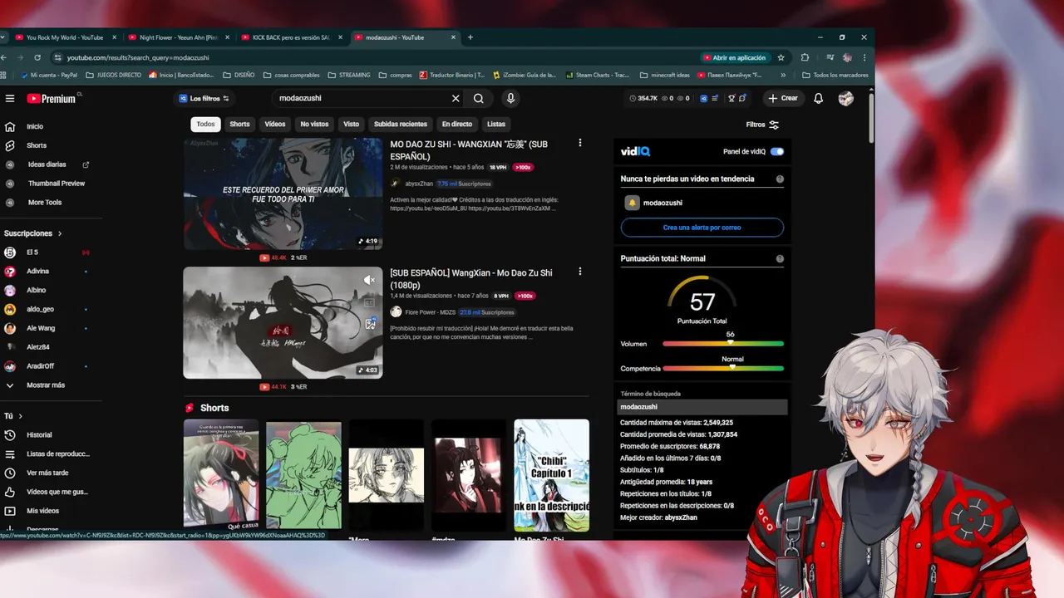Click the YouTube Premium logo
This screenshot has height=598, width=1064.
point(52,98)
